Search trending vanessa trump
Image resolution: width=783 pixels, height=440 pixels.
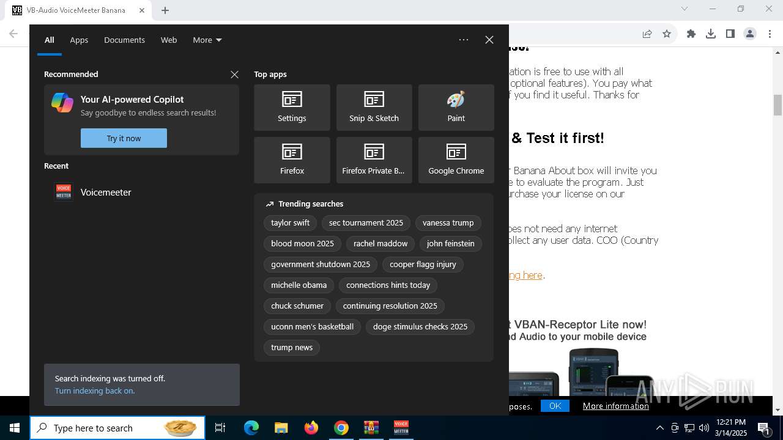coord(448,222)
